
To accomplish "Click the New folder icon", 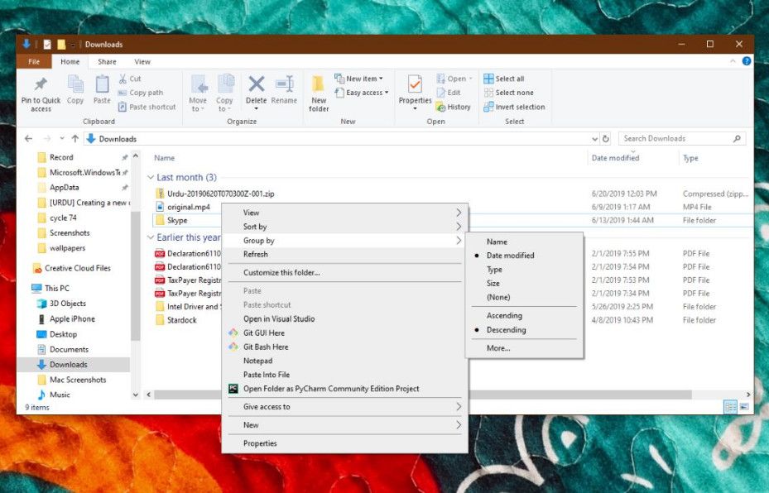I will pyautogui.click(x=319, y=85).
